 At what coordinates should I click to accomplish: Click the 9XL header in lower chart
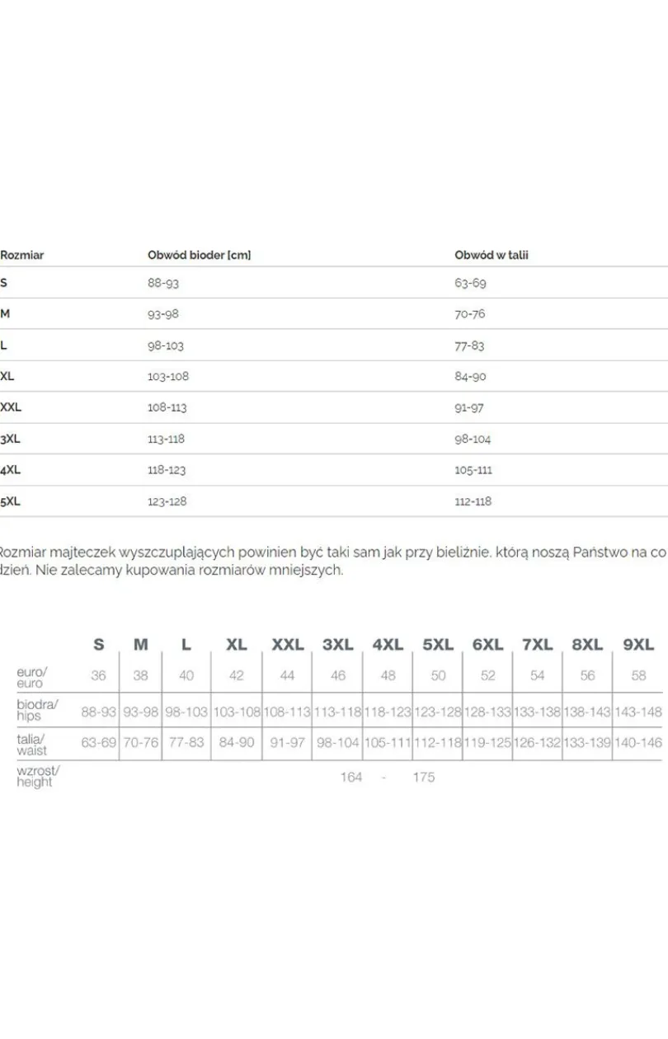[638, 645]
